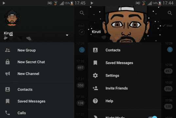Viewport: 176px width, 118px height.
Task: Open Saved Messages in right drawer
Action: [125, 63]
